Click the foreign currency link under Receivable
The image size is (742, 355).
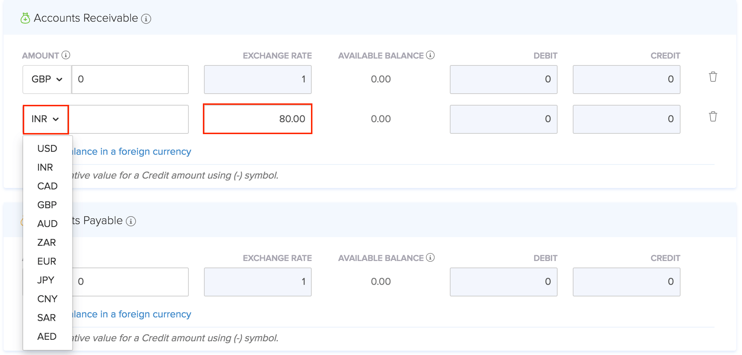tap(132, 151)
